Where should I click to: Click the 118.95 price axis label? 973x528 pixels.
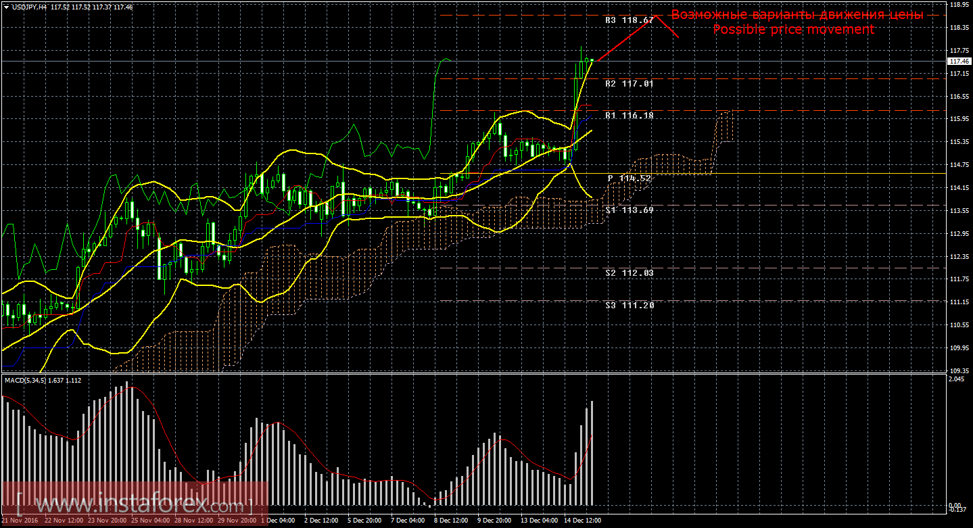coord(959,5)
